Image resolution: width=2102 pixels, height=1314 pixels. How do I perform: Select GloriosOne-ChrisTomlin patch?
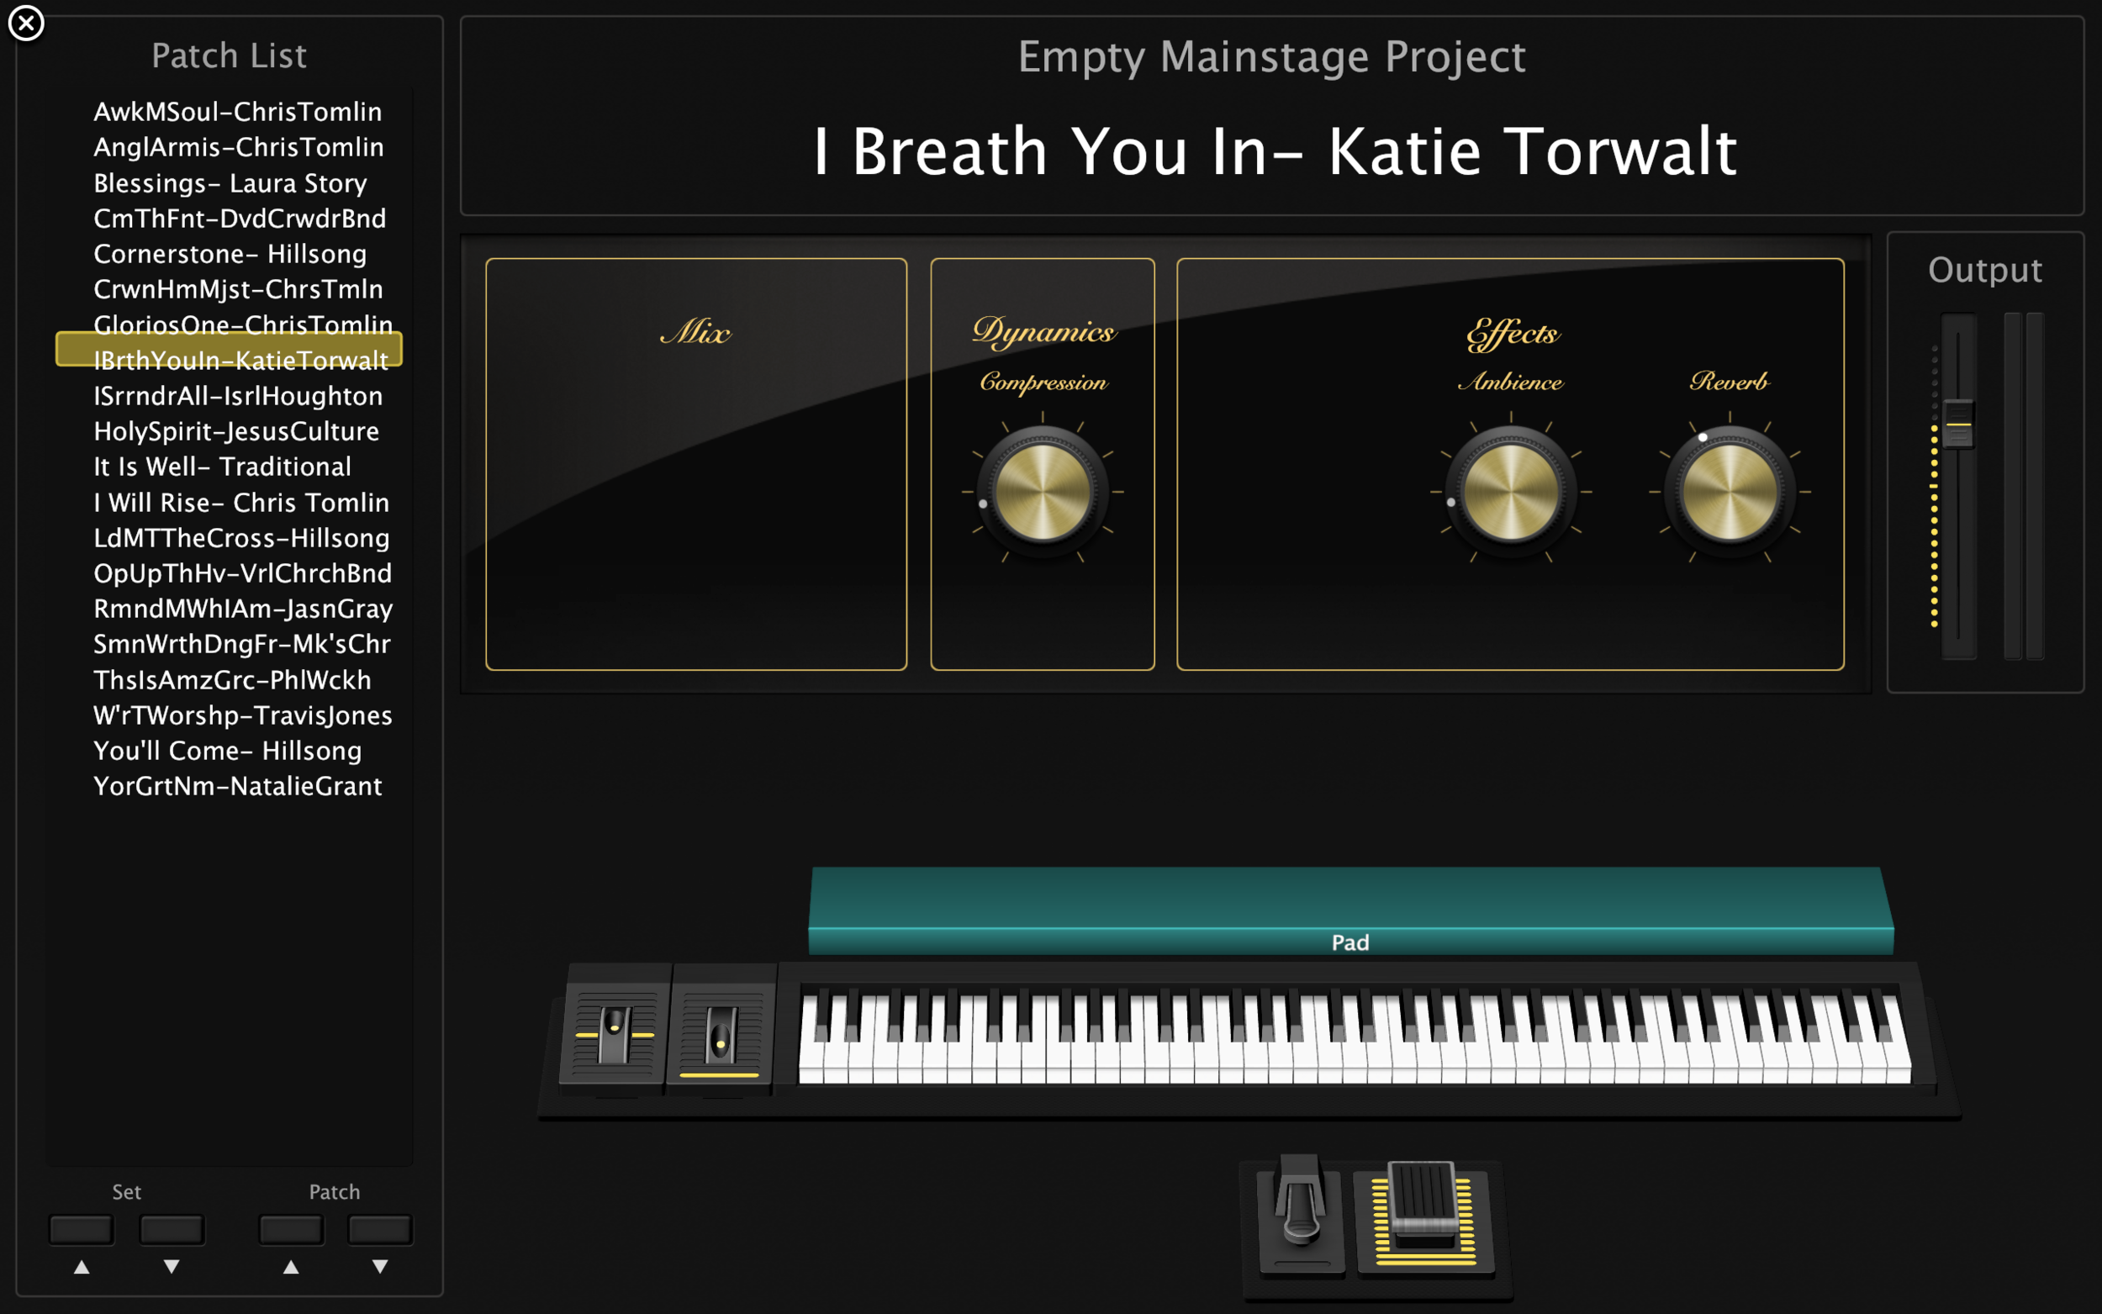pyautogui.click(x=242, y=325)
